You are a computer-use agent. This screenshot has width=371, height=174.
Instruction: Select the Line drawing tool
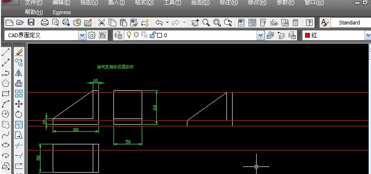click(x=6, y=52)
